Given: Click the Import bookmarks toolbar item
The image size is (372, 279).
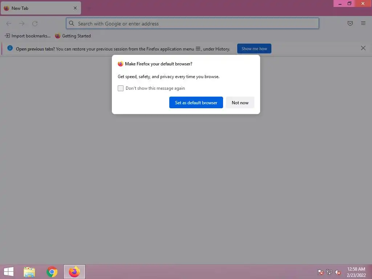Looking at the screenshot, I should (x=28, y=36).
